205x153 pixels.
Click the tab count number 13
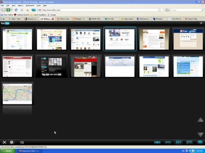click(22, 142)
